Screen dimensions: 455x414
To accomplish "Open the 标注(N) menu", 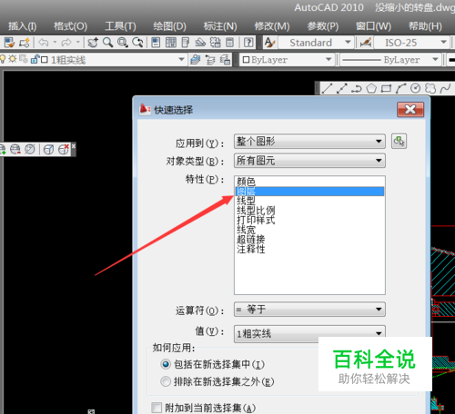I will 220,26.
